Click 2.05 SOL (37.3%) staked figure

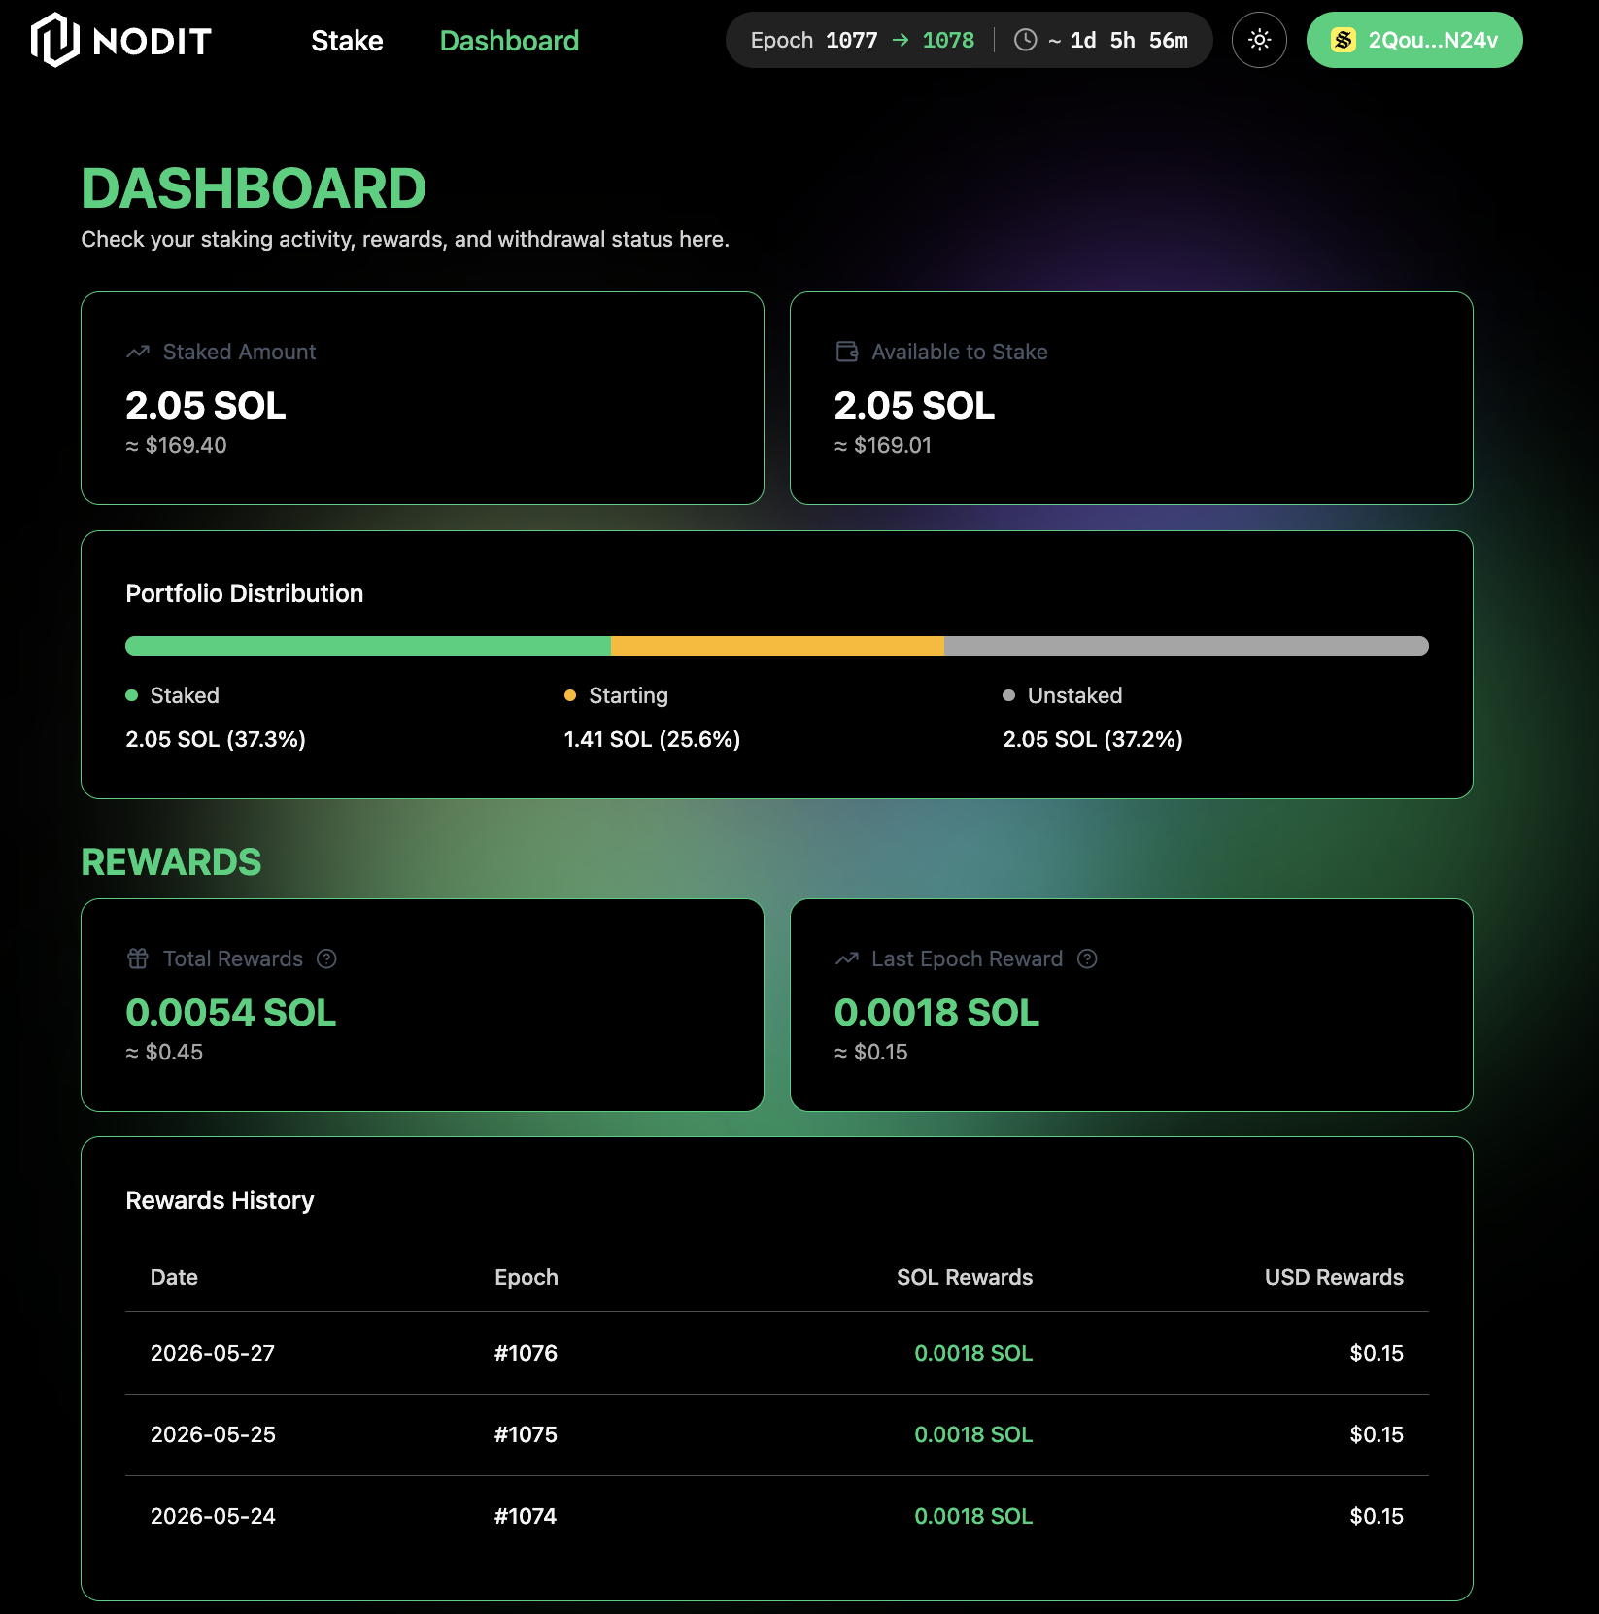[x=216, y=739]
